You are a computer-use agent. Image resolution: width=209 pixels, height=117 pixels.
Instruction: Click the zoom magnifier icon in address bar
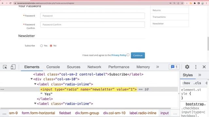coord(174,3)
